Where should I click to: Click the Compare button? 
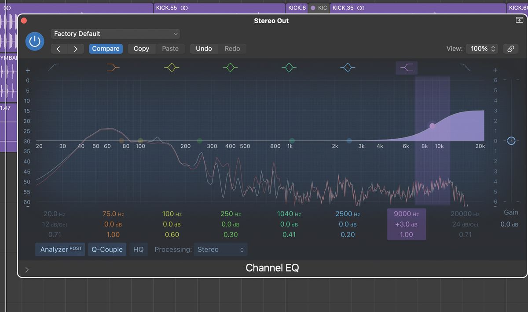pos(106,48)
